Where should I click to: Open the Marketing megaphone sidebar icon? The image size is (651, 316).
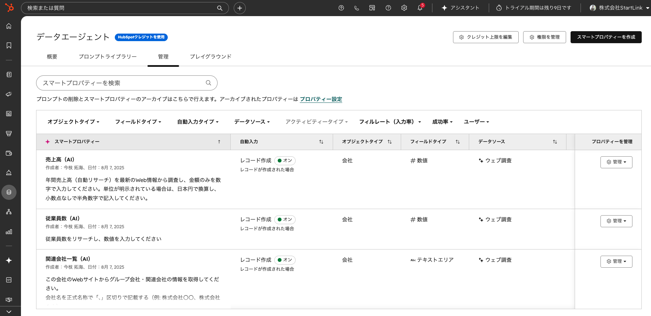[9, 94]
